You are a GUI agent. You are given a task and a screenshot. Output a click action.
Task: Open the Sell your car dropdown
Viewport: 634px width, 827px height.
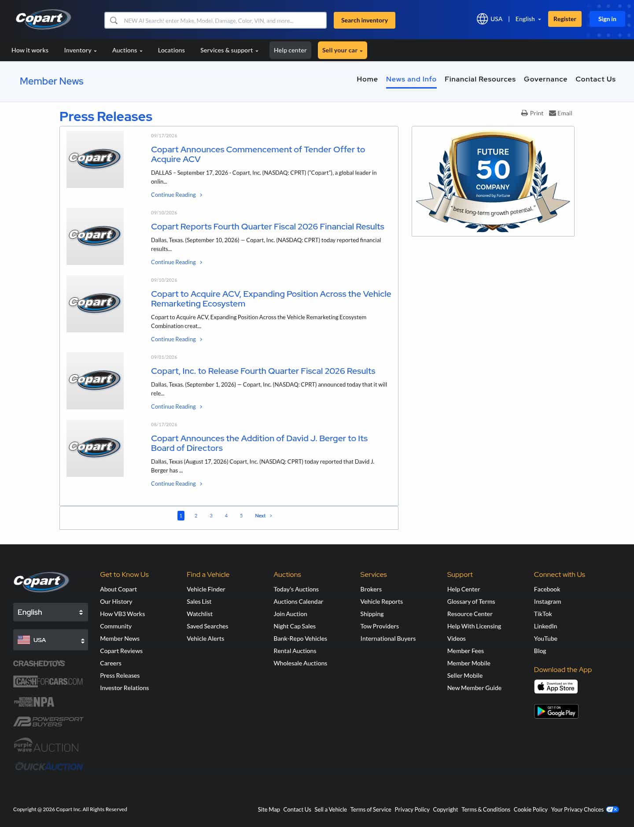click(x=342, y=50)
